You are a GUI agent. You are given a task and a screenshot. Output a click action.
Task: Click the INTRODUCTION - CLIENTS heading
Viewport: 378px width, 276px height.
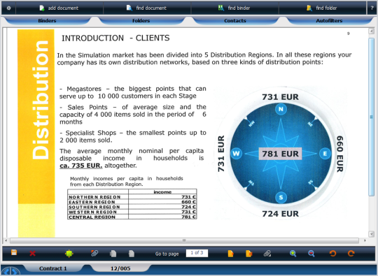(x=115, y=38)
